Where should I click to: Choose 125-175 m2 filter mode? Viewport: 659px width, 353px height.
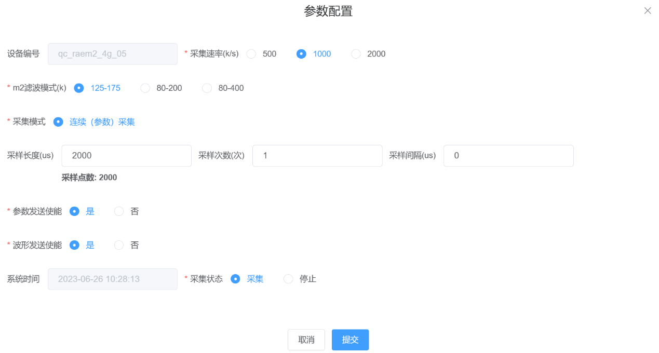click(x=97, y=88)
